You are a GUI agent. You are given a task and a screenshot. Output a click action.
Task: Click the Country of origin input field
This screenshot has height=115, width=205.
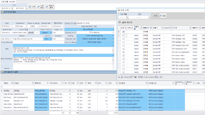[x=95, y=23]
